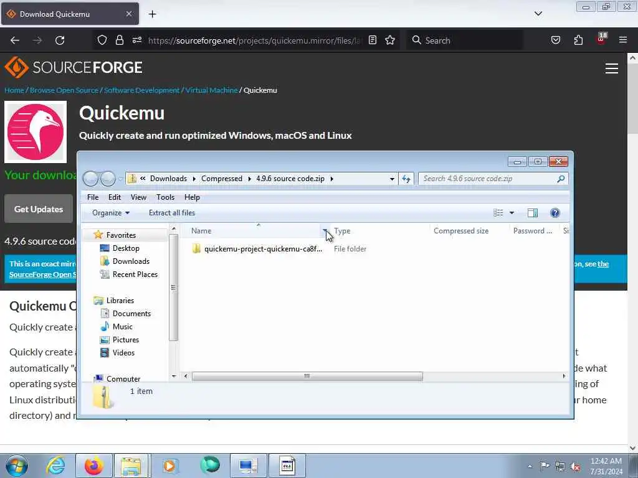Image resolution: width=638 pixels, height=478 pixels.
Task: Click the Firefox Back button
Action: pos(15,40)
